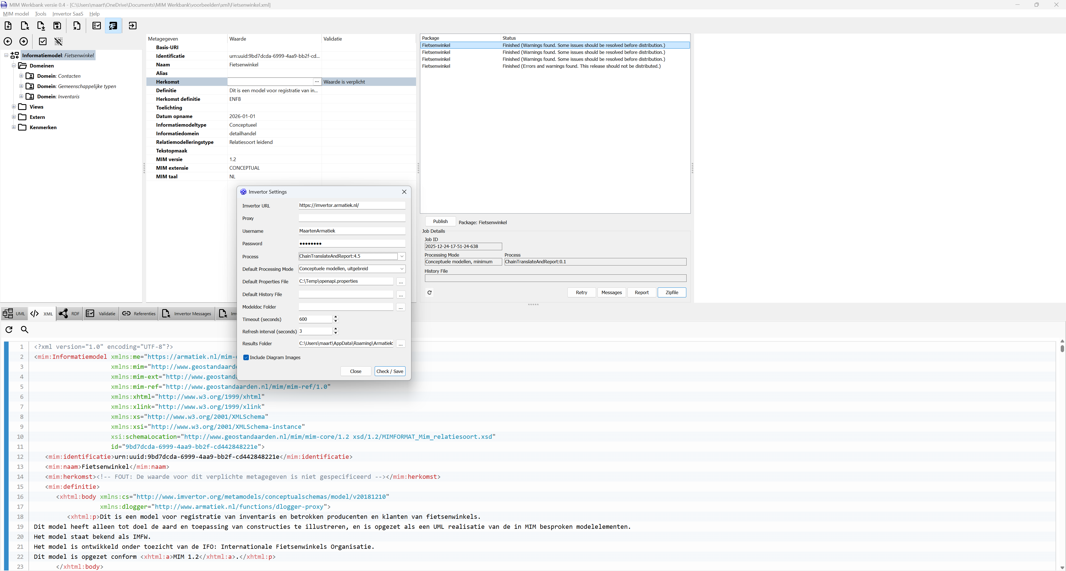Click the Check / Save button
Viewport: 1066px width, 571px height.
(x=389, y=371)
